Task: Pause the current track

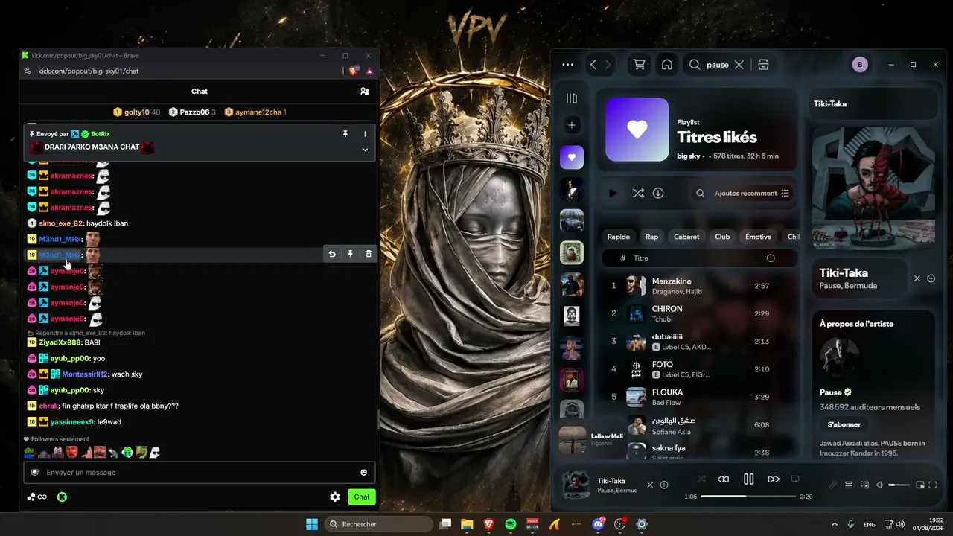Action: [749, 479]
